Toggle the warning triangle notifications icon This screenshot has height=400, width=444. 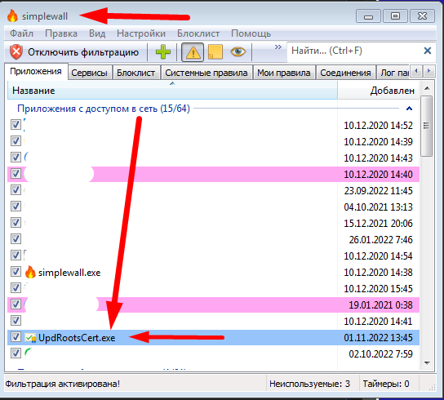(193, 52)
